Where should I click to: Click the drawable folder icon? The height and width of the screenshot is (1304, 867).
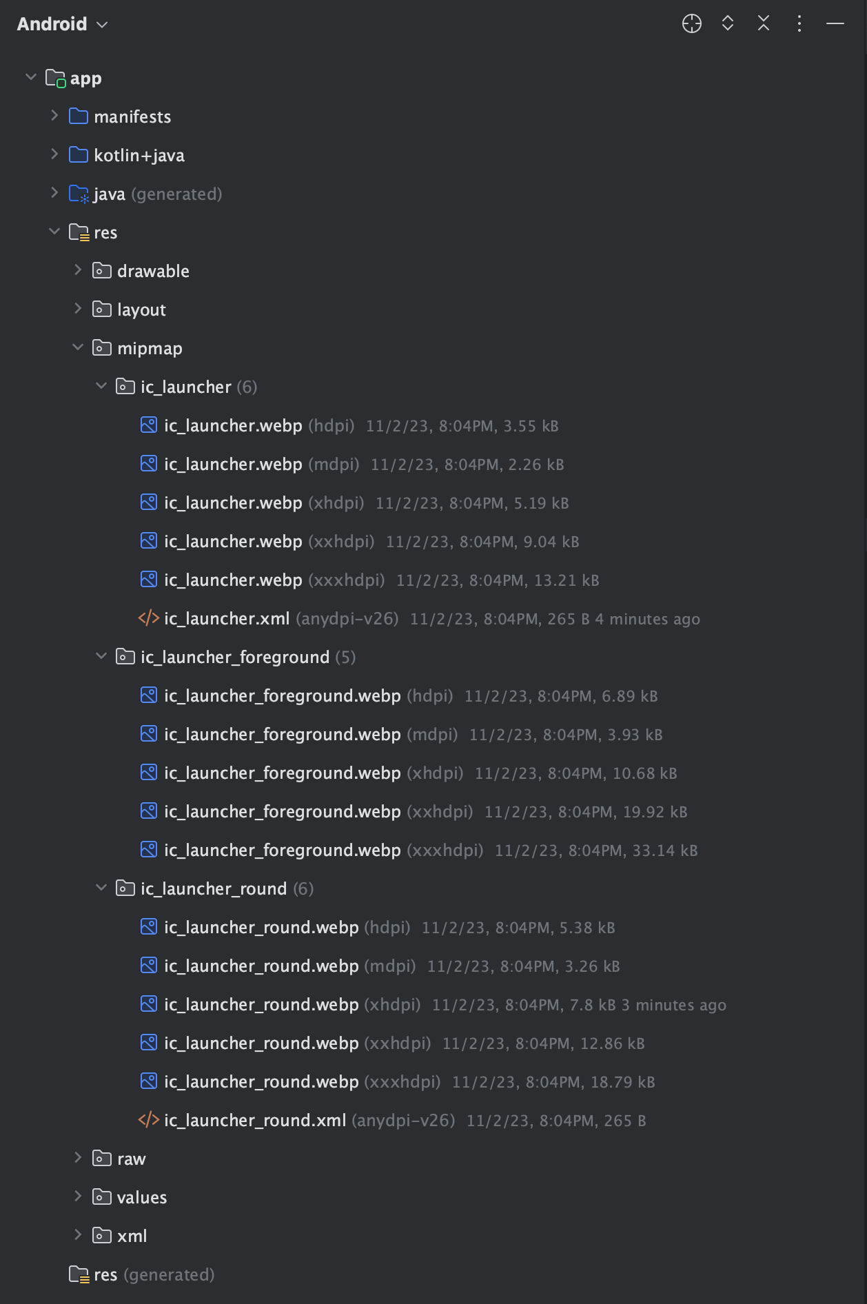click(x=102, y=271)
